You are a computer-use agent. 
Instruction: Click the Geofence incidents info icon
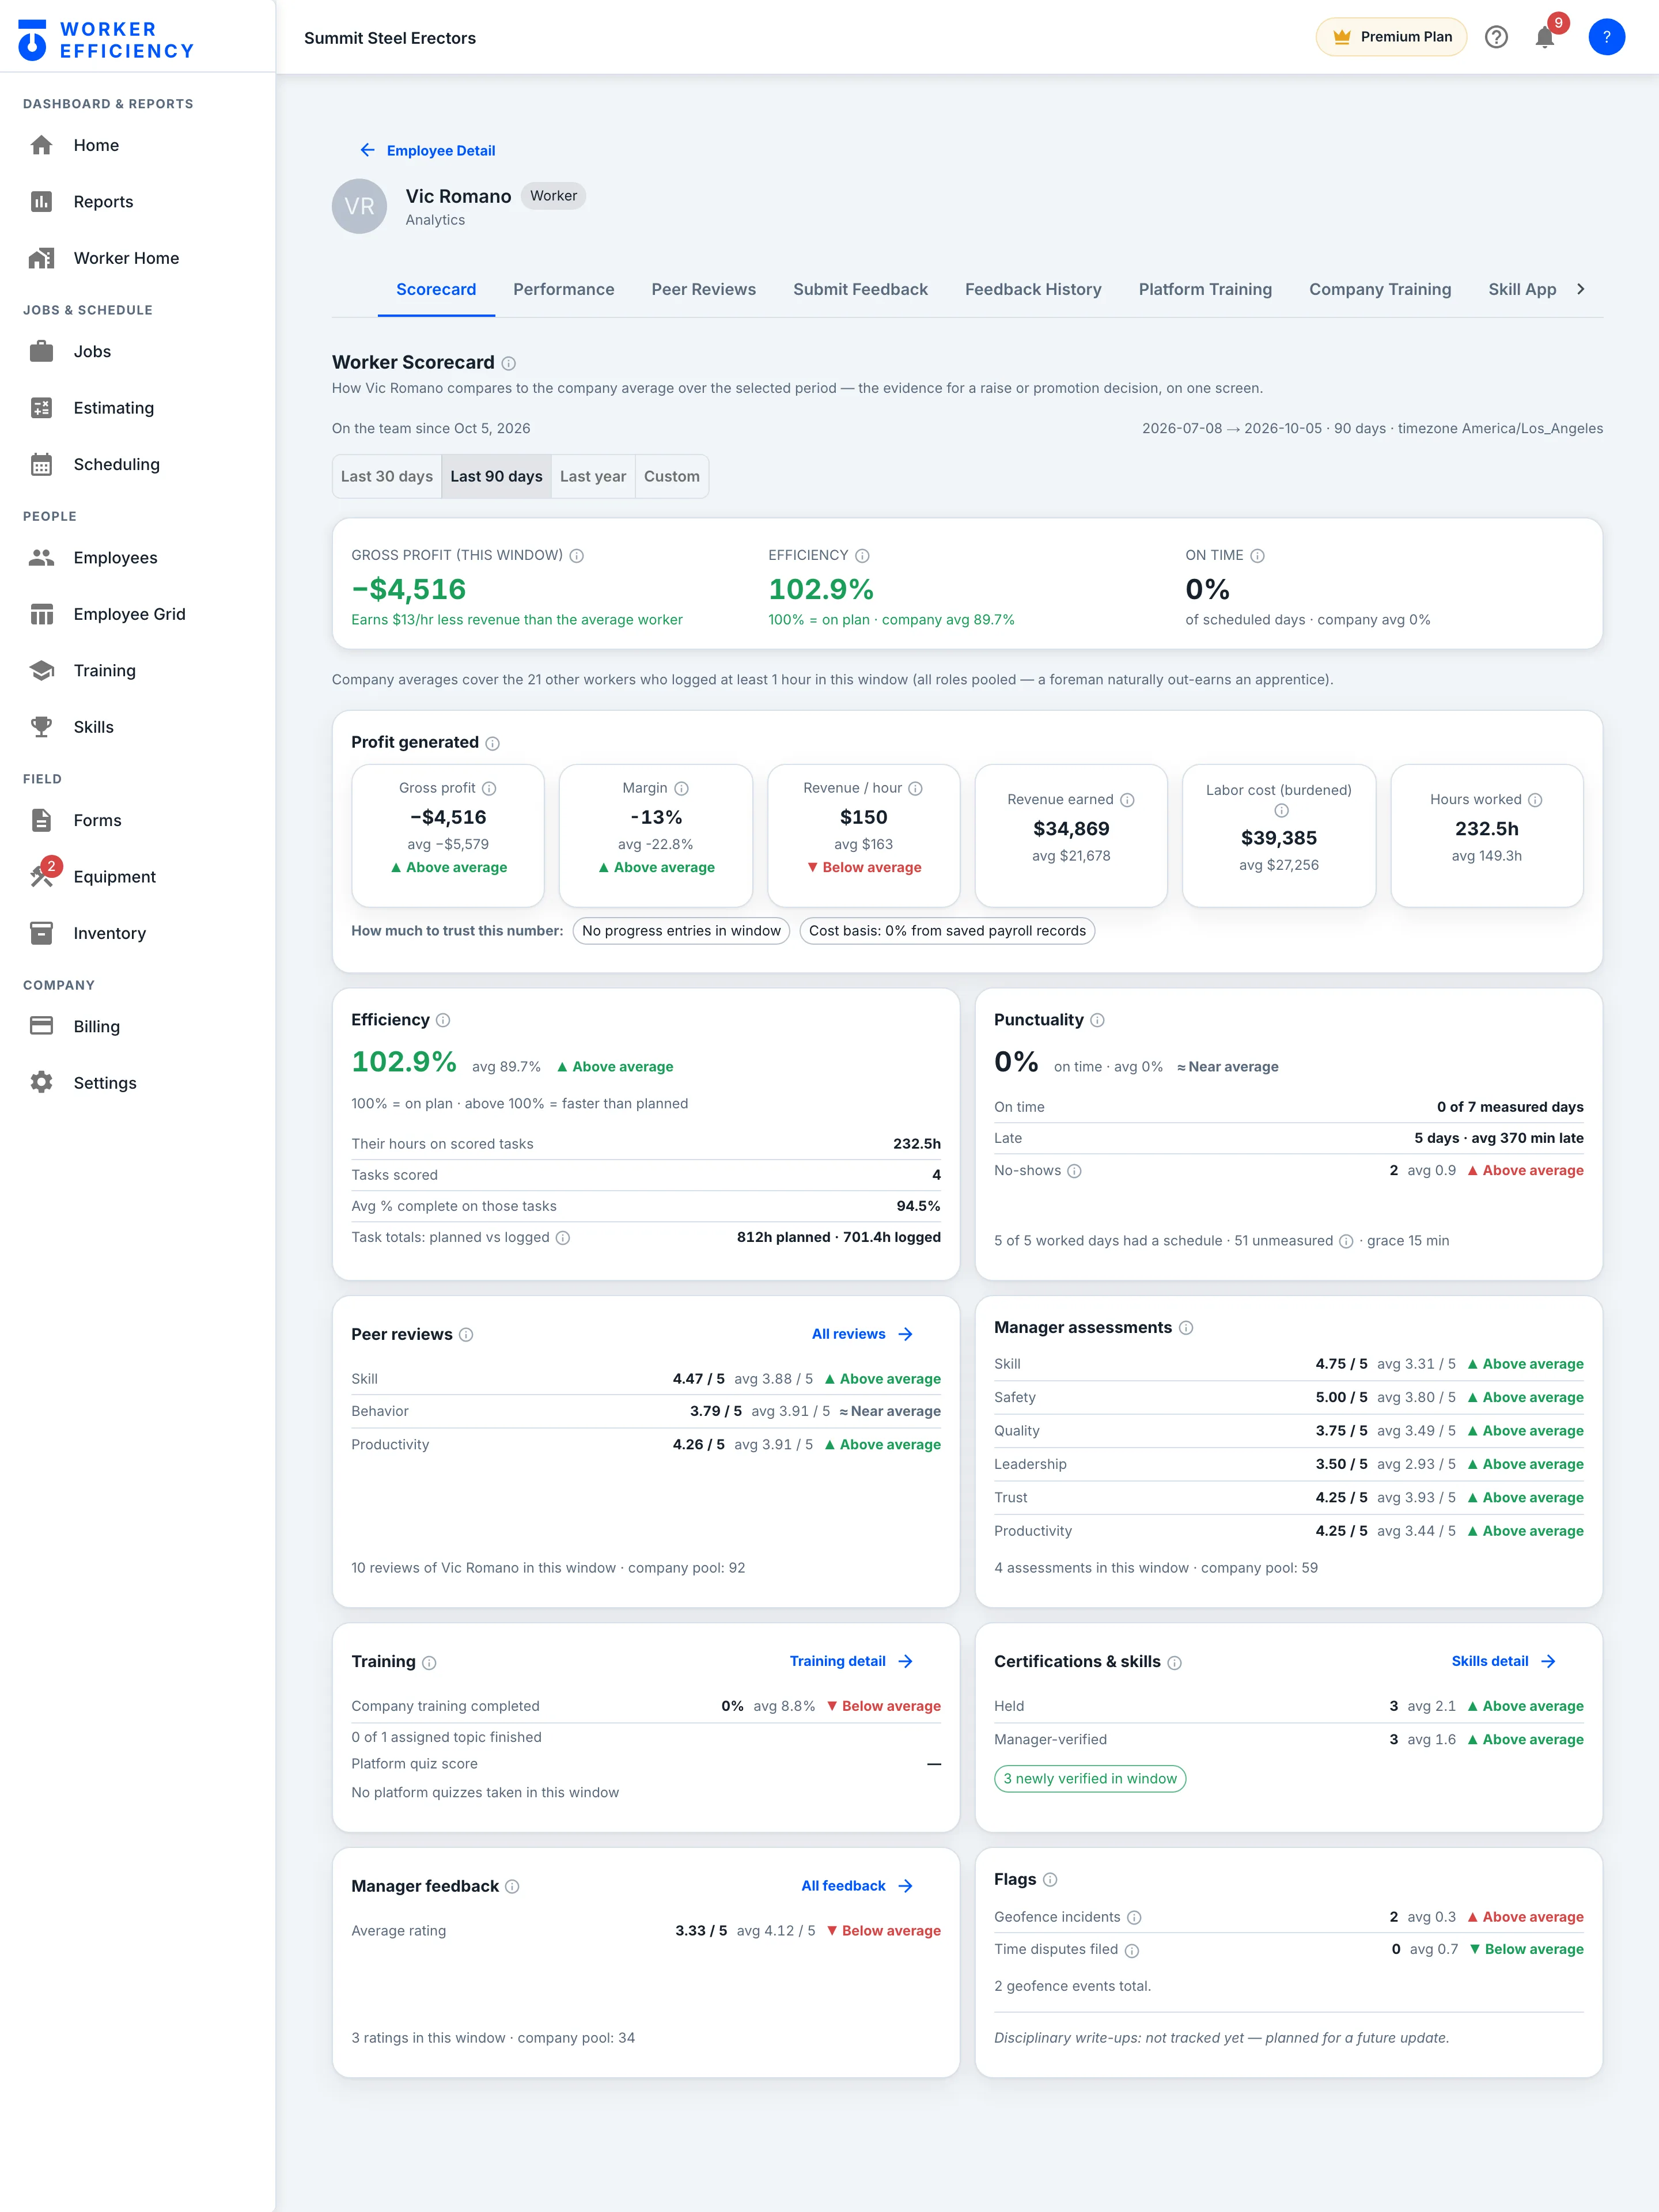tap(1134, 1918)
